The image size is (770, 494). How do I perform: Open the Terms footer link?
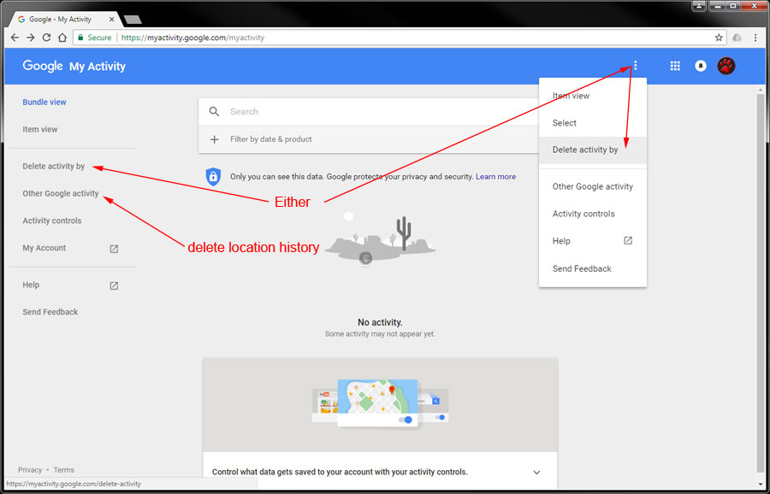[64, 470]
